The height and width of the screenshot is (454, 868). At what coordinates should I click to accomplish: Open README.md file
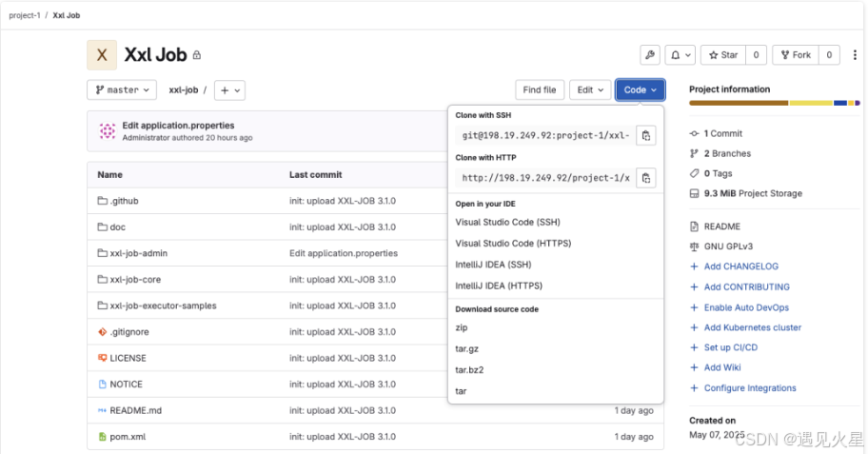tap(135, 410)
